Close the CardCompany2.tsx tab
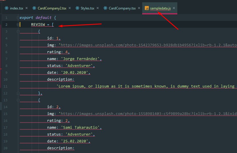Screen dimensions: 237x153 [x=70, y=8]
